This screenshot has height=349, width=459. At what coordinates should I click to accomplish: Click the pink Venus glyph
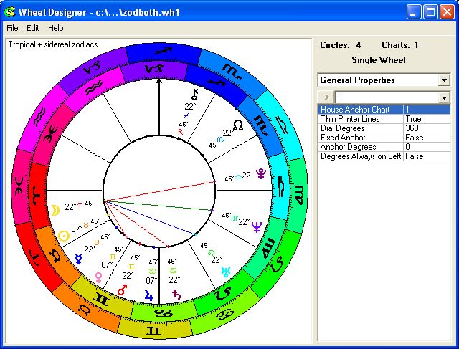pos(98,277)
